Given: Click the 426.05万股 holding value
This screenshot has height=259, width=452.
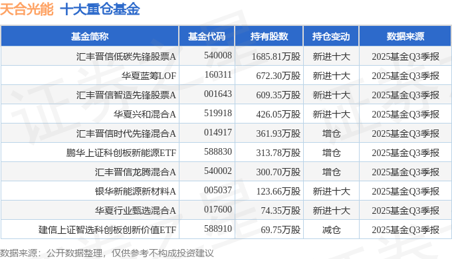Looking at the screenshot, I should click(278, 114).
